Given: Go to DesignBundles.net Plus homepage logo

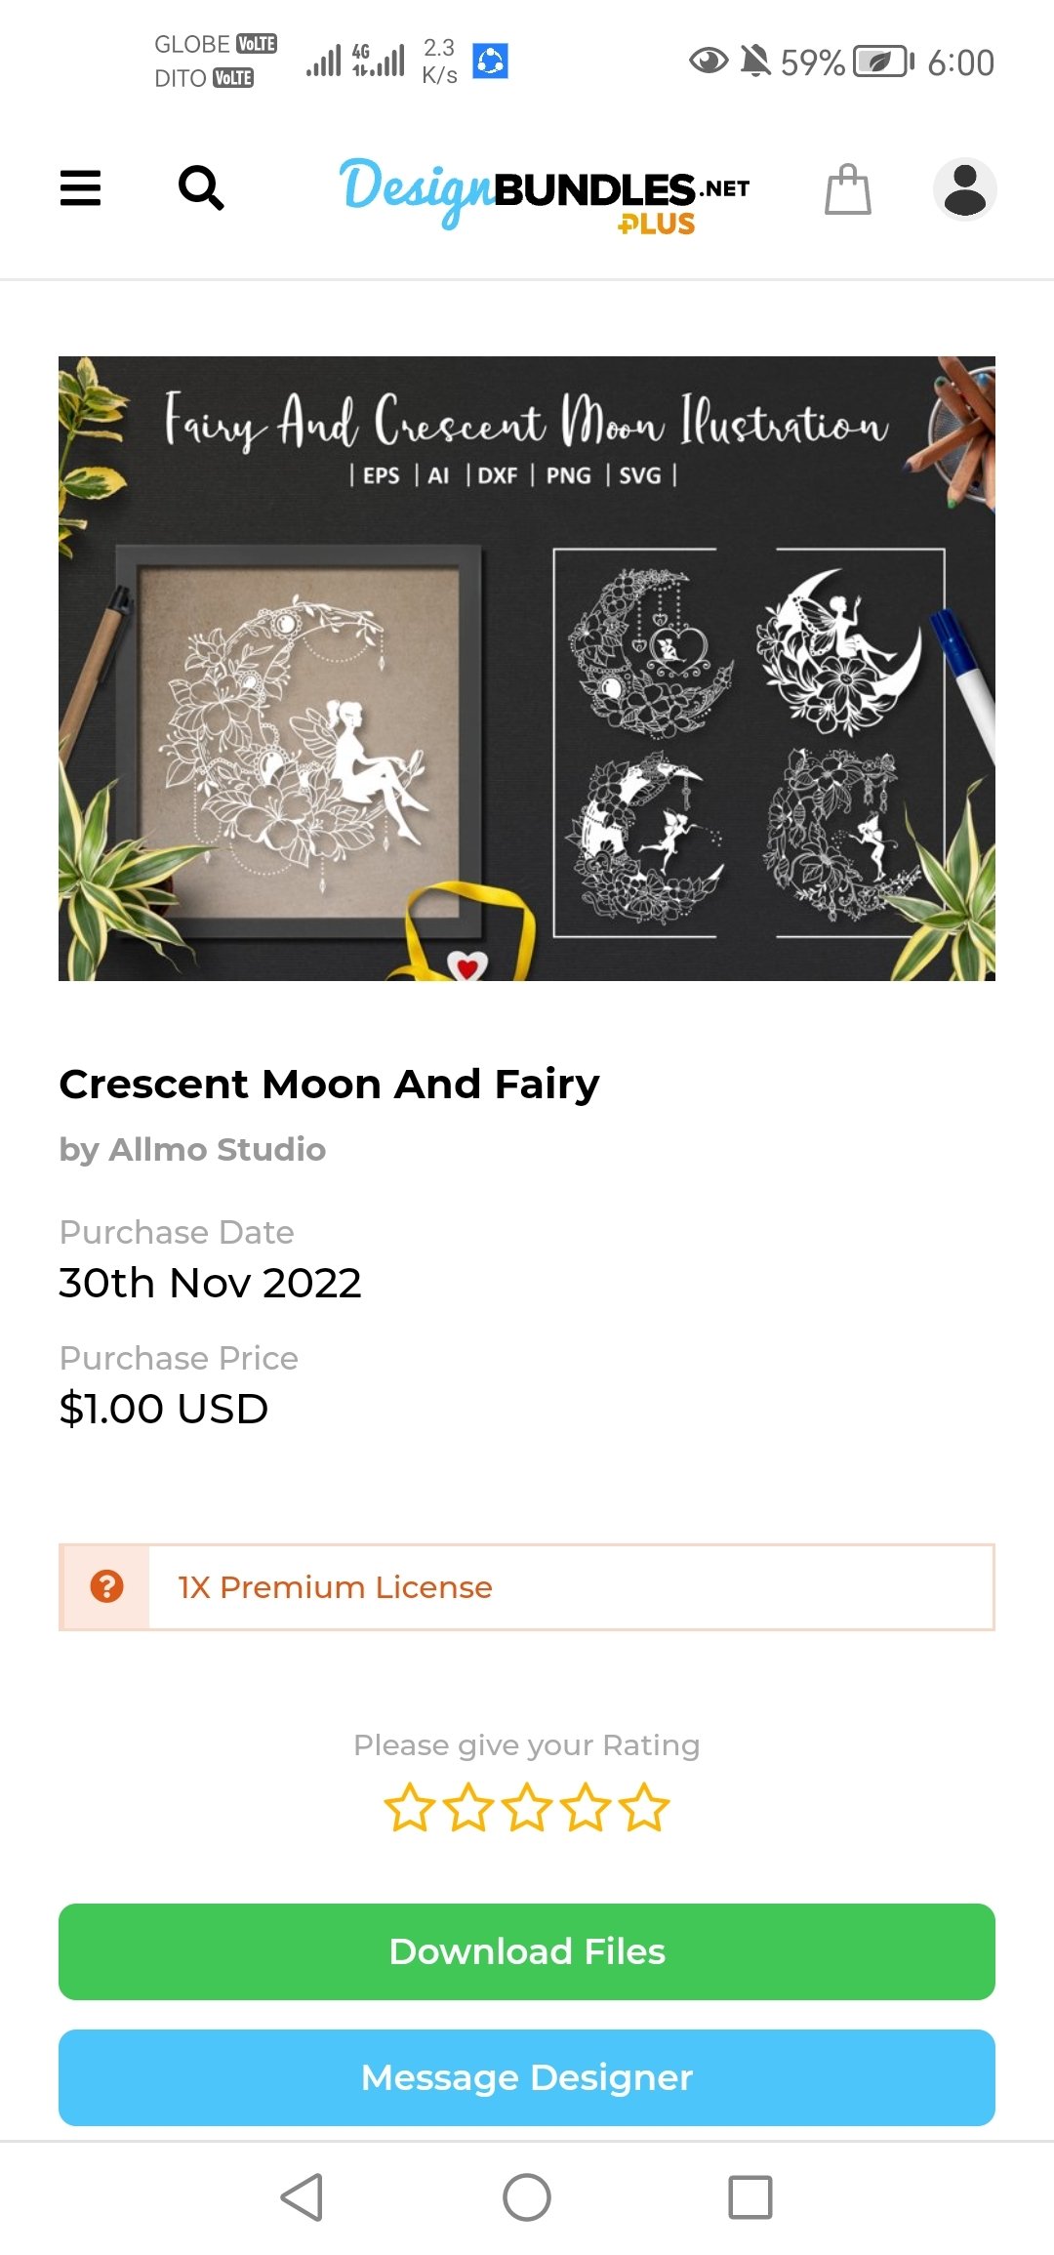Looking at the screenshot, I should 545,192.
